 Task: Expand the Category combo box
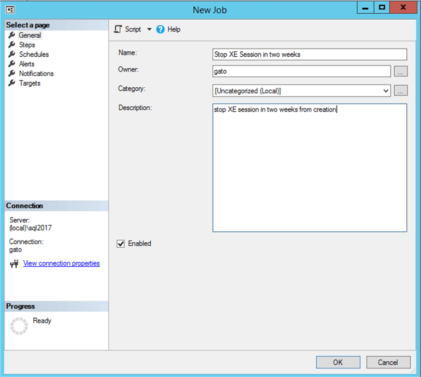point(386,91)
